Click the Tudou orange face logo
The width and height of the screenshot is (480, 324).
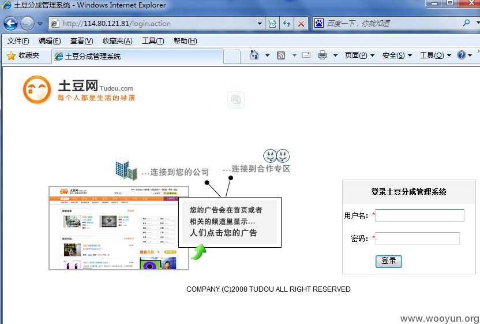click(x=37, y=90)
